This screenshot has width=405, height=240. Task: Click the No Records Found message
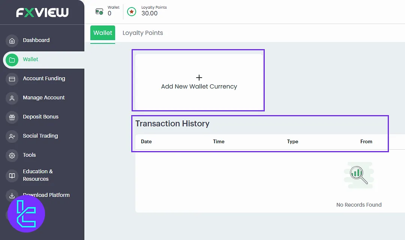point(359,205)
